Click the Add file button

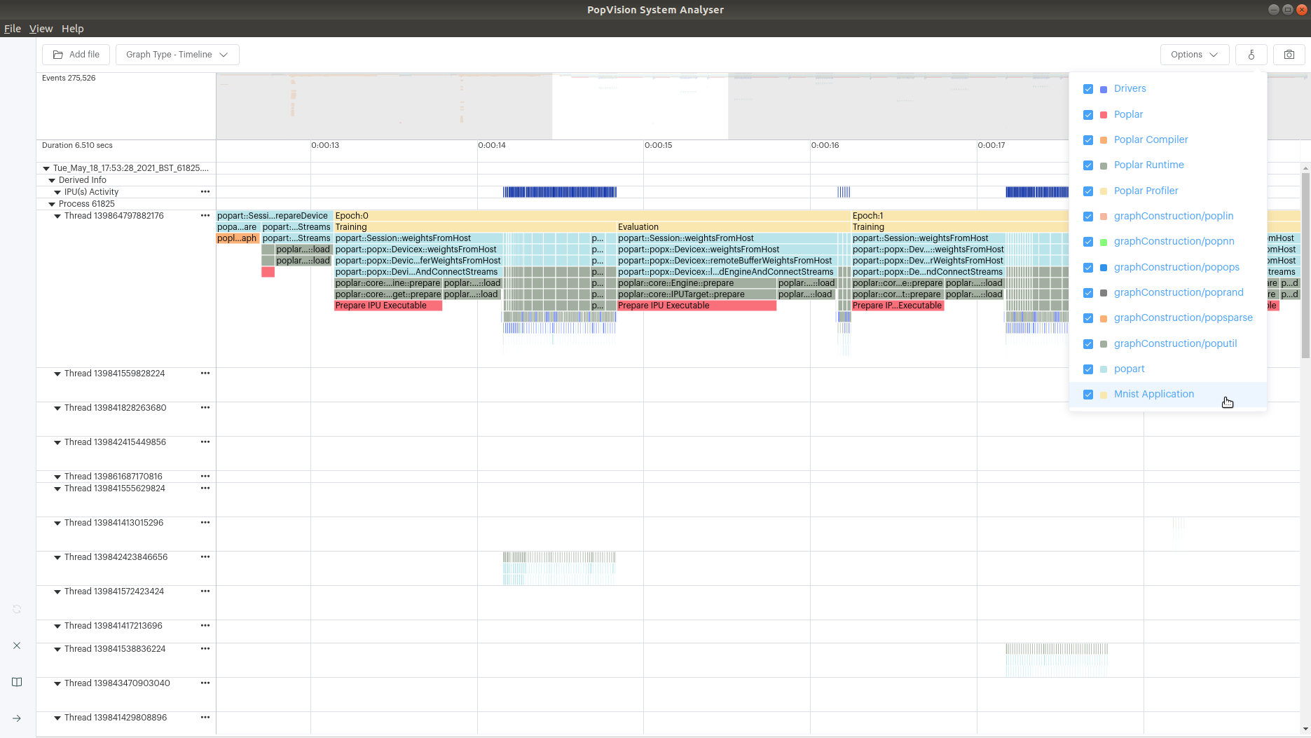click(76, 55)
